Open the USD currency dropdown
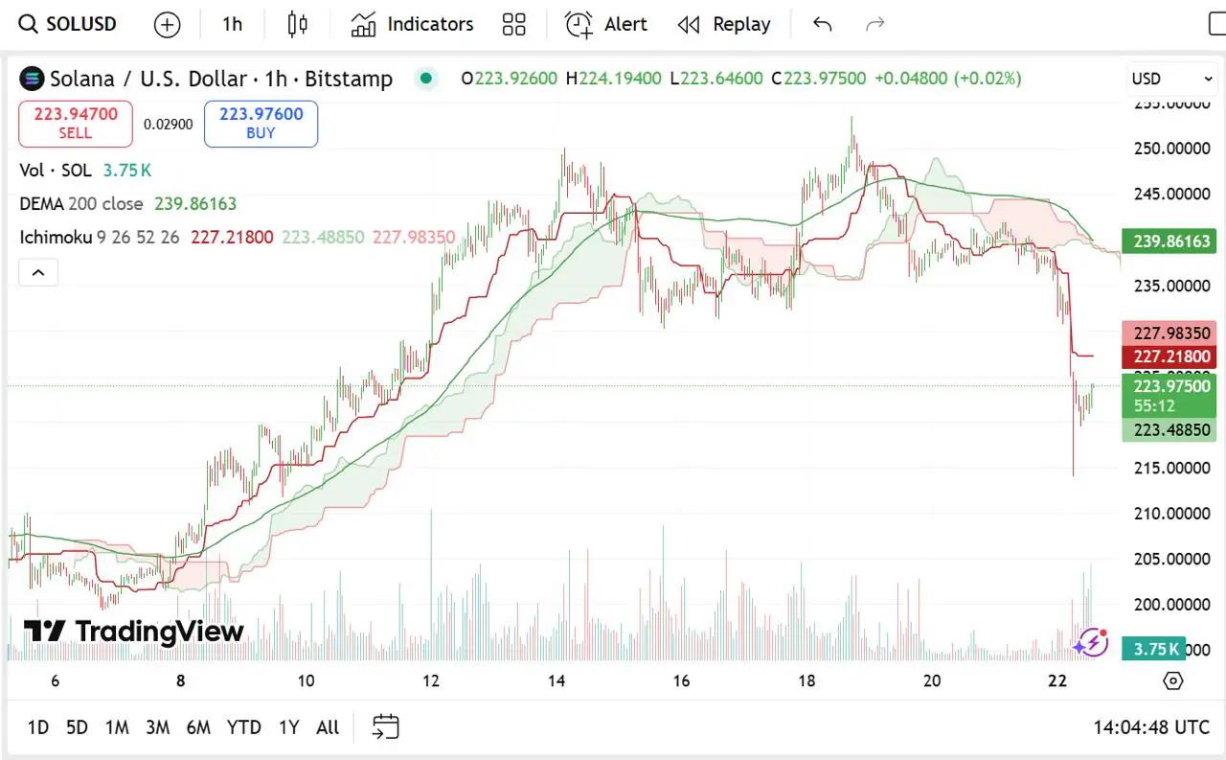The height and width of the screenshot is (760, 1226). [x=1172, y=79]
